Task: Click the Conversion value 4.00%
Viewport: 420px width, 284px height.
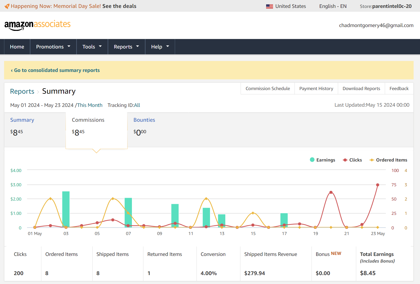Action: click(209, 273)
